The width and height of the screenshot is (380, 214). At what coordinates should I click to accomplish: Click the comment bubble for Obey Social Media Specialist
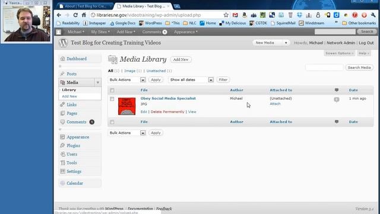pos(337,99)
